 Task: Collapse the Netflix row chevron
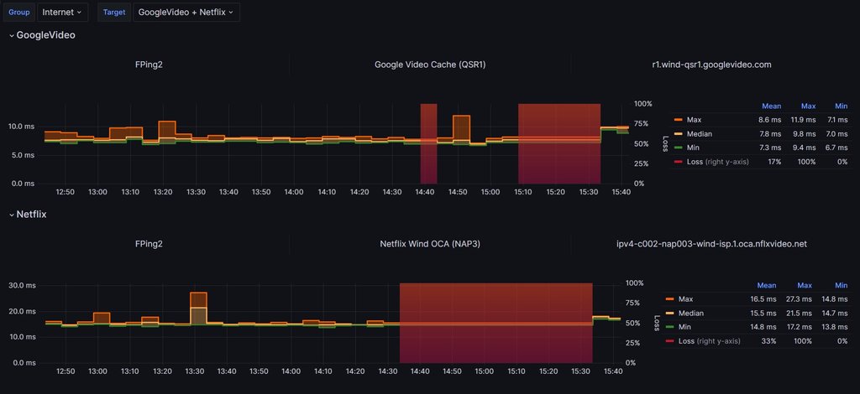click(x=11, y=215)
